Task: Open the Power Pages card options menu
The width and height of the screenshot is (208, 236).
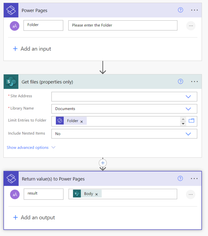Action: pos(194,10)
